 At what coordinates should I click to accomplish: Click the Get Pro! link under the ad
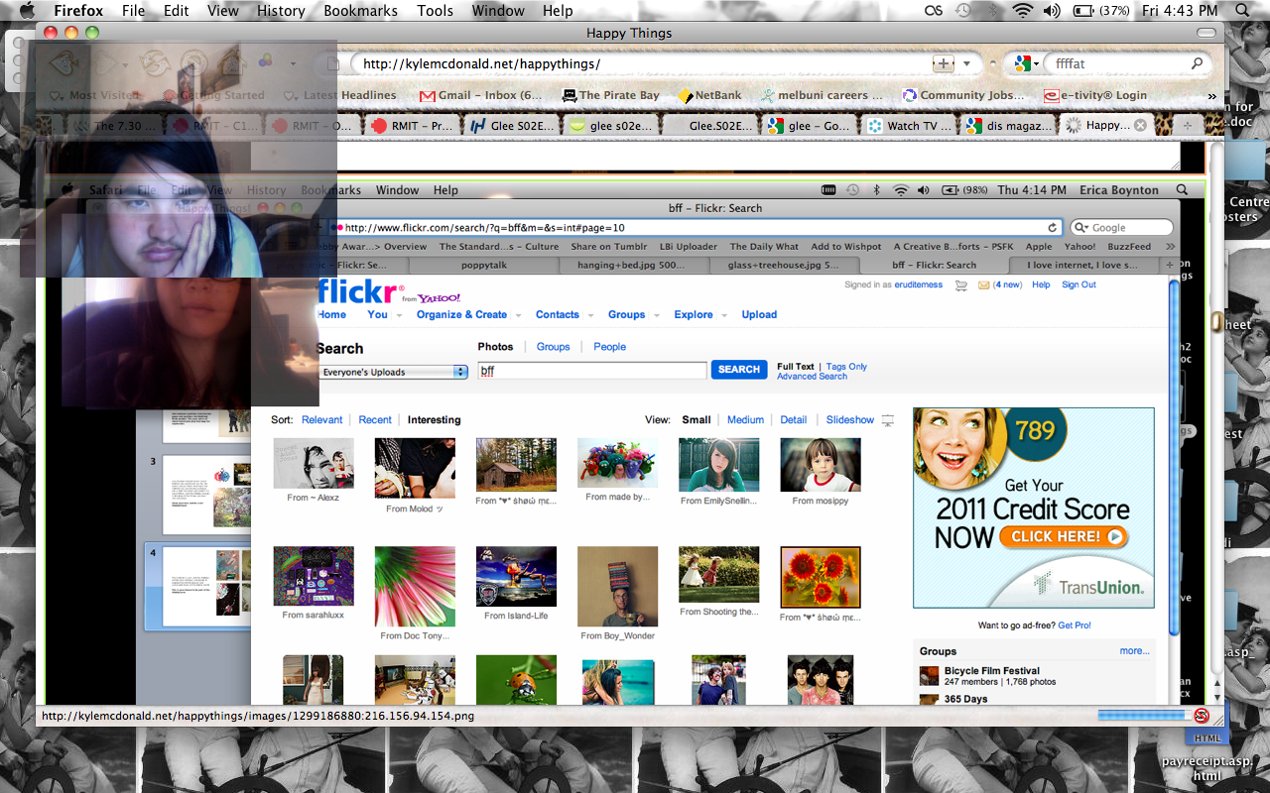coord(1075,625)
